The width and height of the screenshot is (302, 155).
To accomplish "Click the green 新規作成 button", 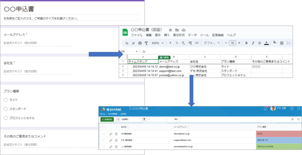I will [107, 119].
